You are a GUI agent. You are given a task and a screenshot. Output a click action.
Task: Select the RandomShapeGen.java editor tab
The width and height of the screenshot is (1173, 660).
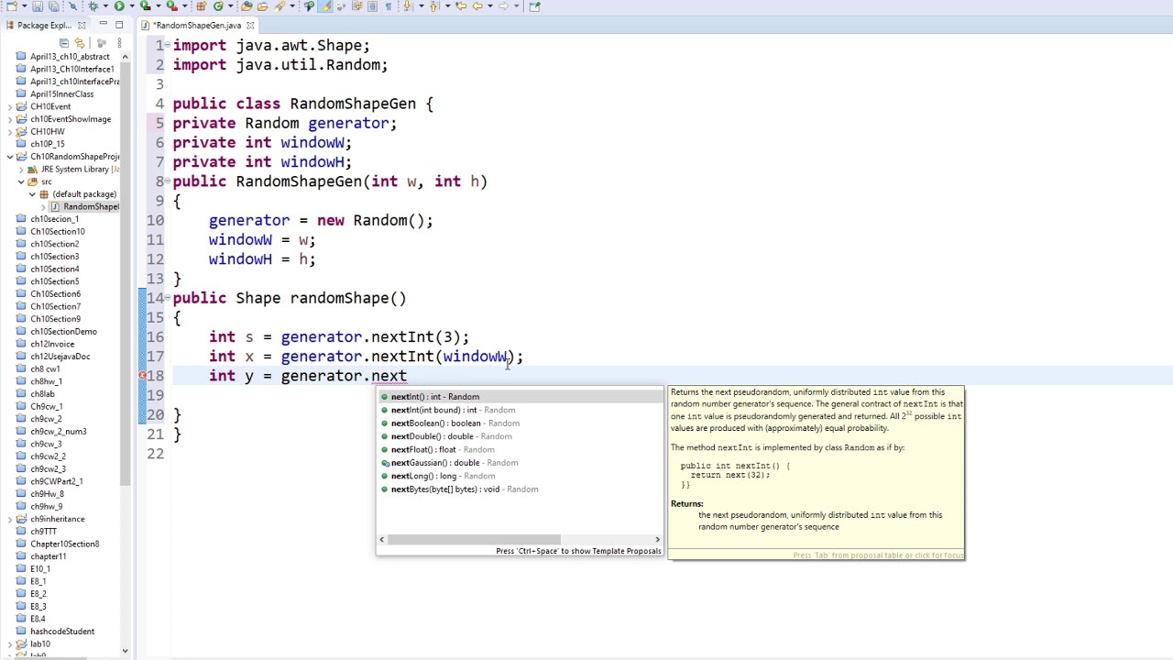pos(196,25)
